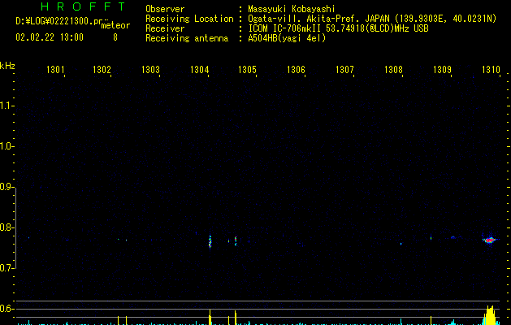
Task: Click frequency axis label 1.1
Action: (6, 106)
